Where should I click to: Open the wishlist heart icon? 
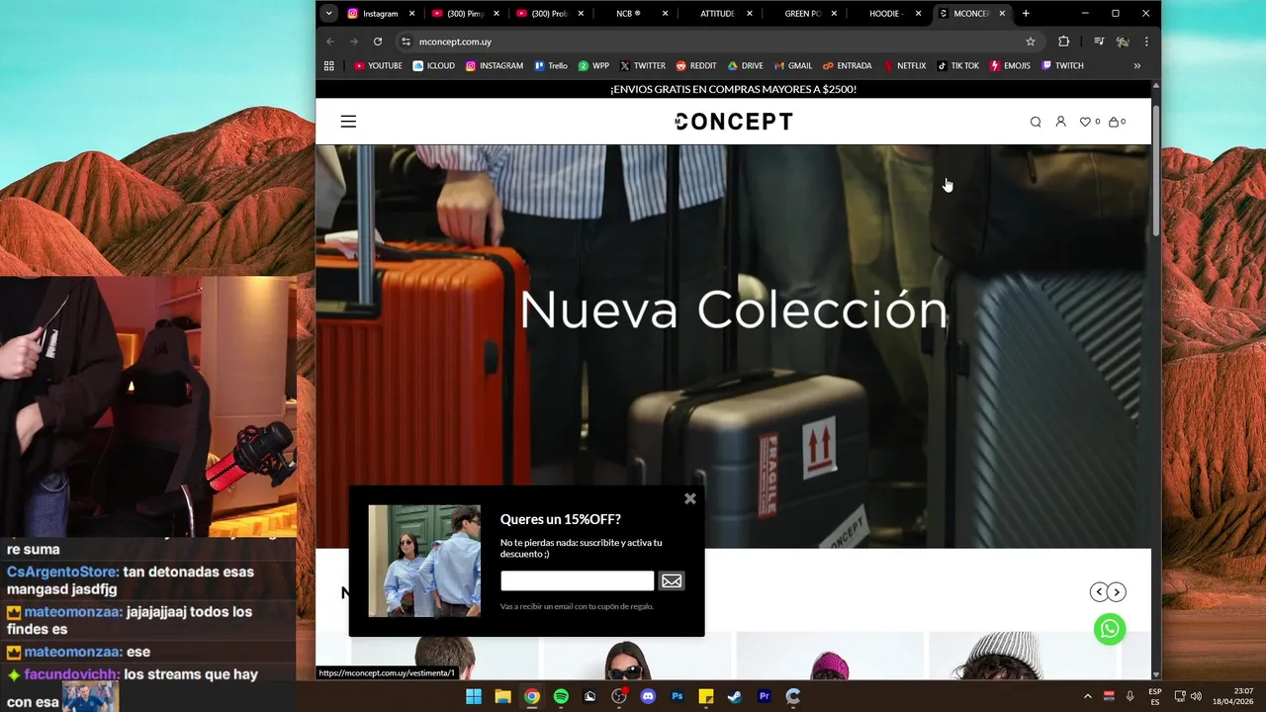(x=1085, y=122)
